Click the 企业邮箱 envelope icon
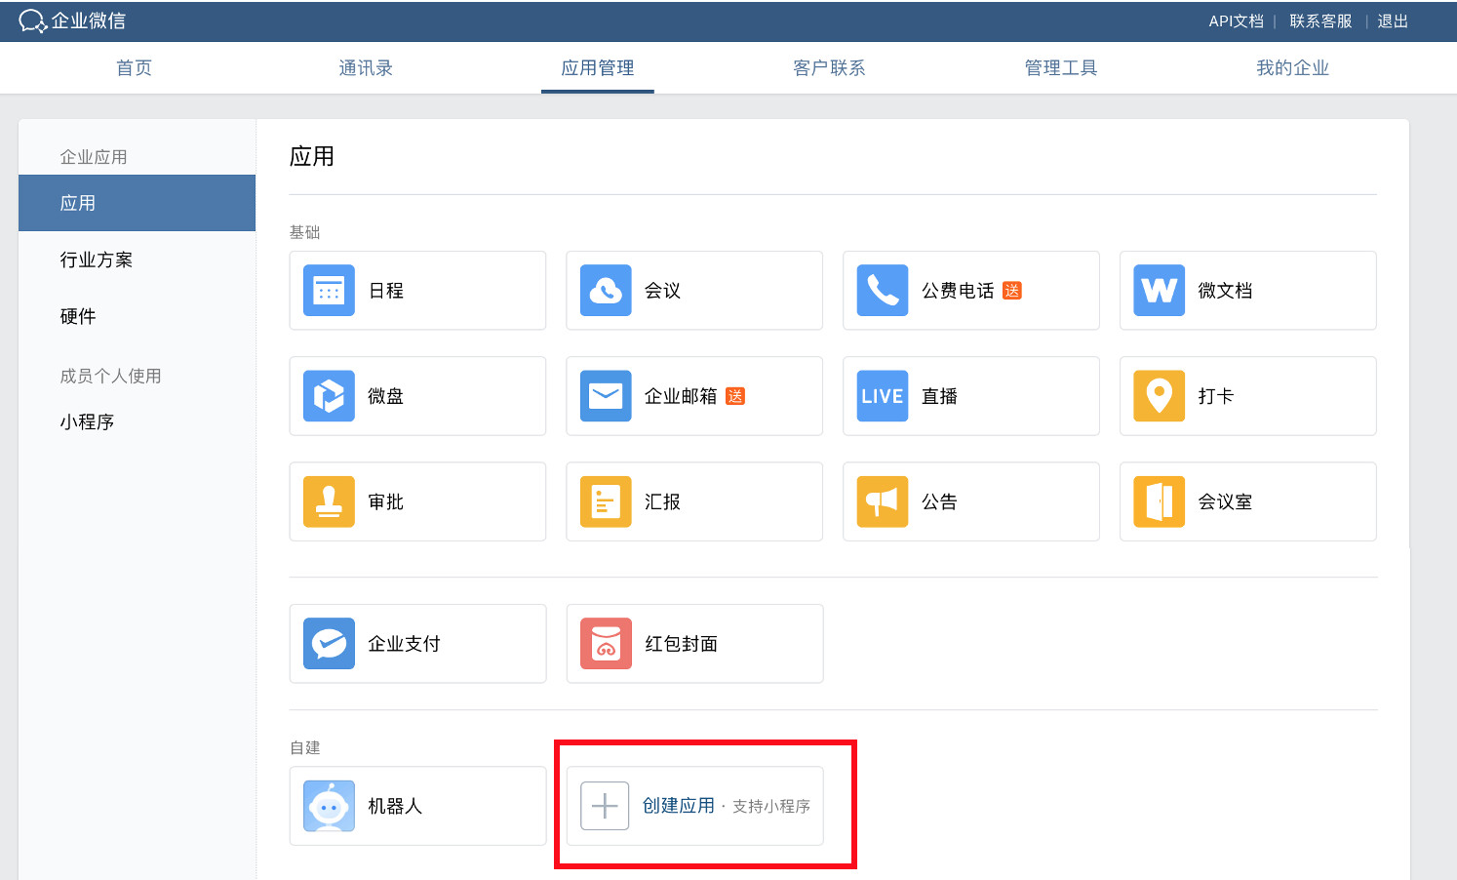This screenshot has width=1457, height=880. 606,396
